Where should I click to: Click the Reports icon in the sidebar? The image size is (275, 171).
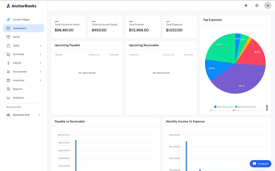8,89
